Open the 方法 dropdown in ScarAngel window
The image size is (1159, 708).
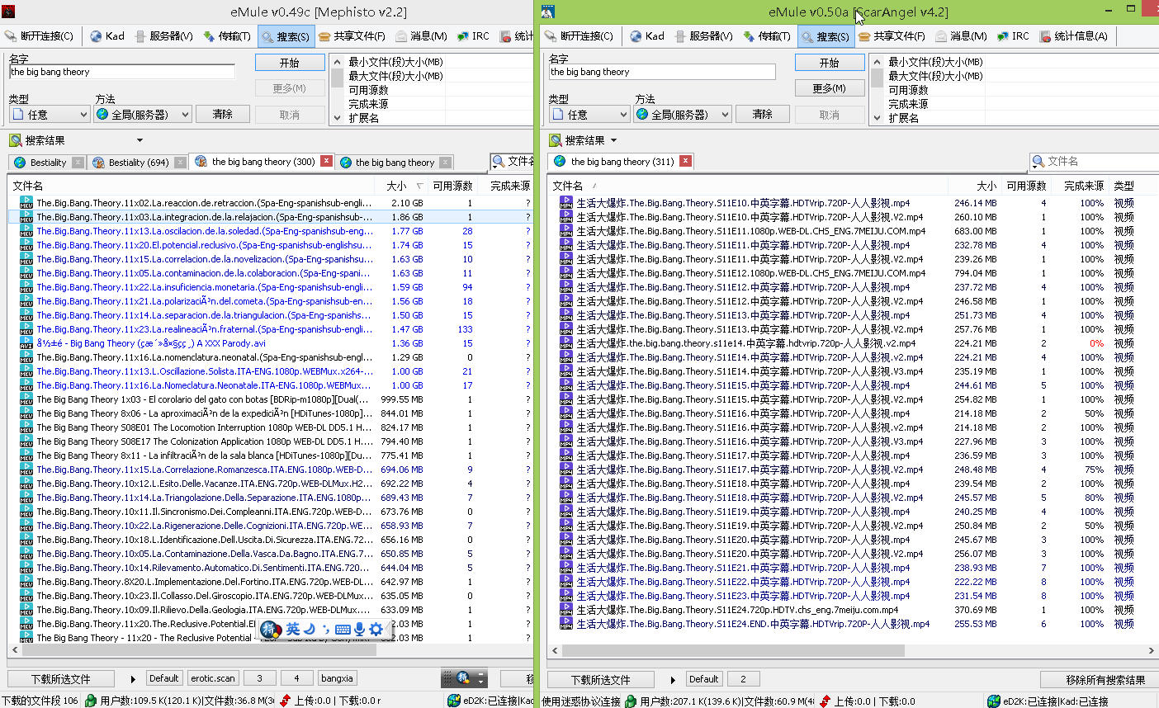tap(683, 114)
